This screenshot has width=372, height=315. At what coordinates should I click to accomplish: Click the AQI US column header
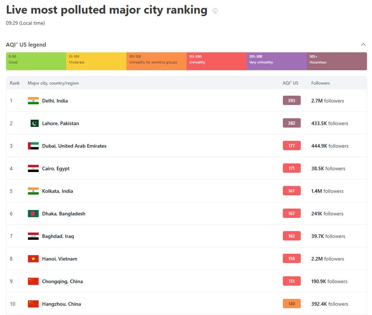point(290,83)
